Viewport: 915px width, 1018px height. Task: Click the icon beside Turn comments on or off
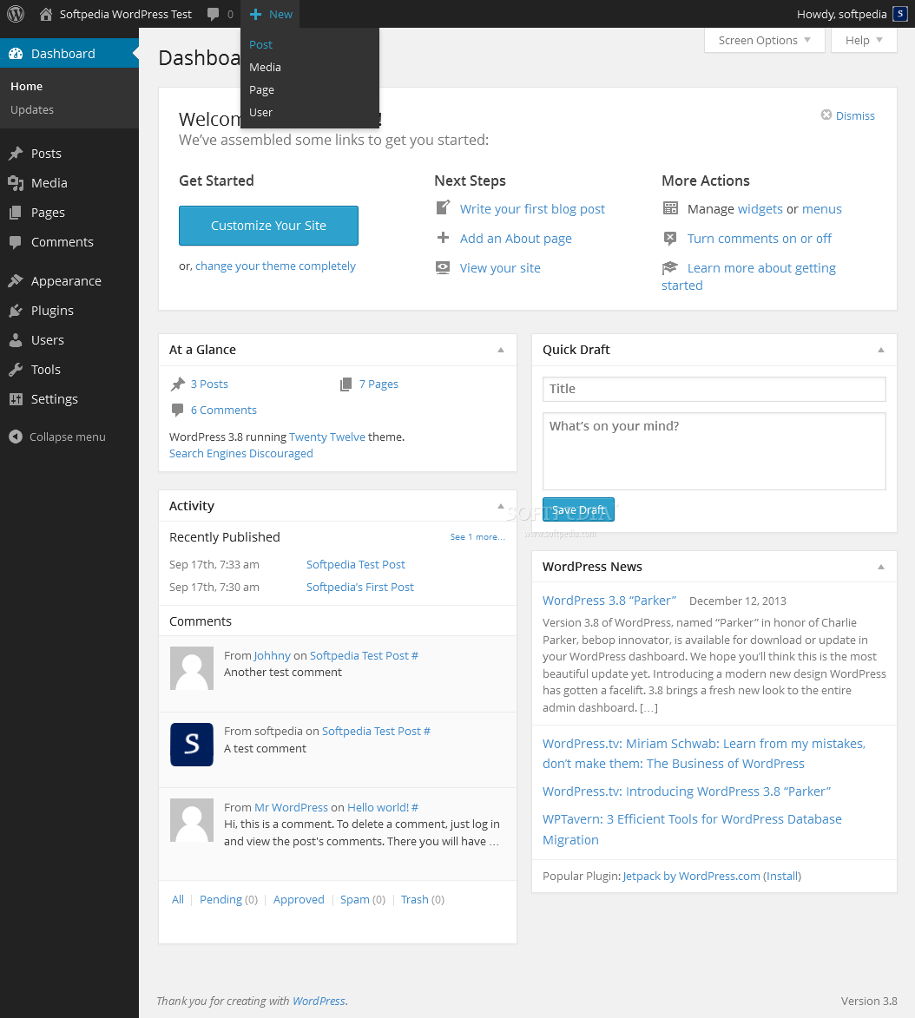(x=670, y=239)
